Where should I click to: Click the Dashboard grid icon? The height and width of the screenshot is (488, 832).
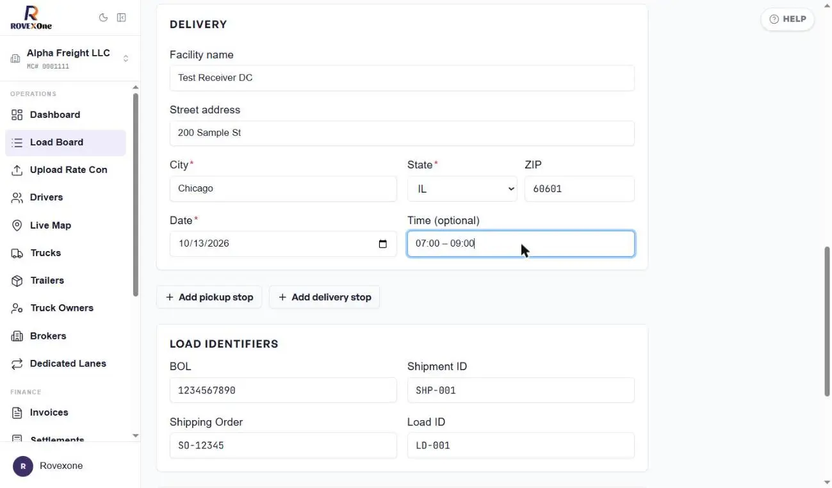17,115
